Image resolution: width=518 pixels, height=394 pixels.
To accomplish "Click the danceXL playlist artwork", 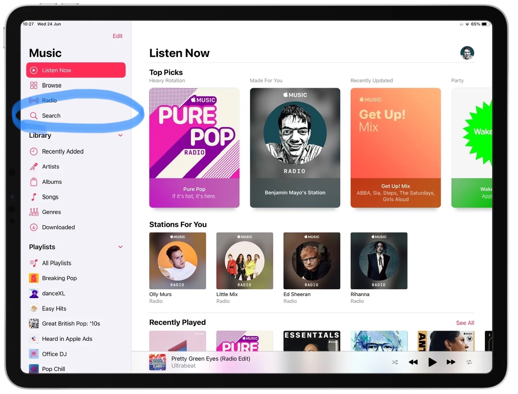I will [34, 294].
